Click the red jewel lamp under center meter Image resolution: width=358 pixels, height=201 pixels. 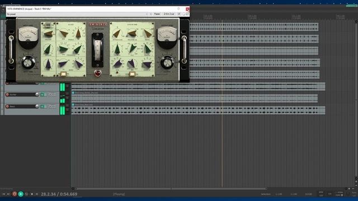pyautogui.click(x=97, y=73)
